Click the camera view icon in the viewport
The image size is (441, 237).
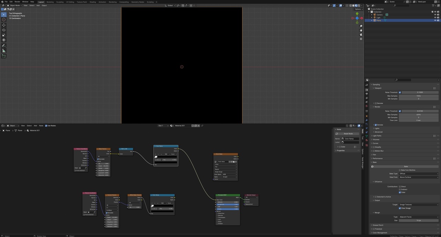pos(361,34)
